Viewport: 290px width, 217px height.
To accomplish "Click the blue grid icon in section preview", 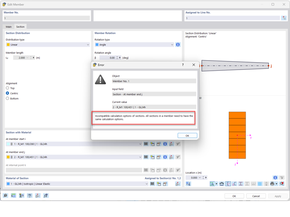I will coord(260,184).
